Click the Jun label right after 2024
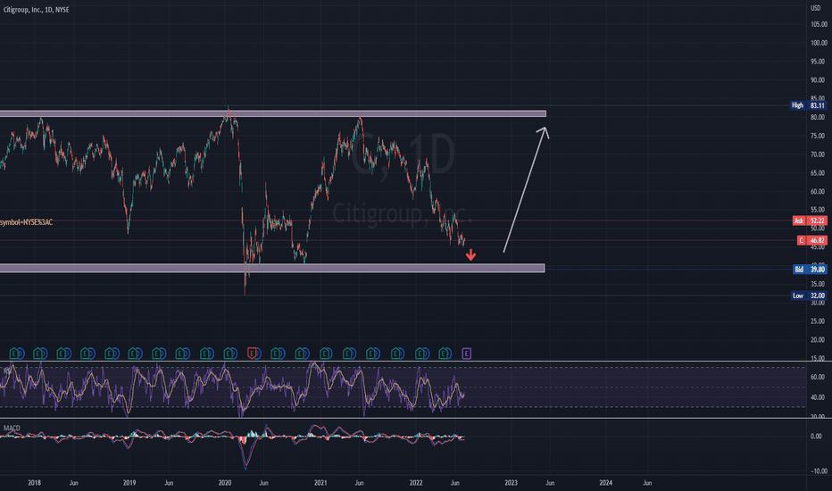Screen dimensions: 832x491 pyautogui.click(x=647, y=483)
